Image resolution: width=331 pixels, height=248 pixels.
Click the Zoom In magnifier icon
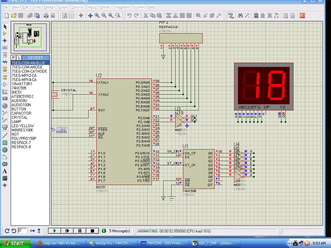[97, 15]
